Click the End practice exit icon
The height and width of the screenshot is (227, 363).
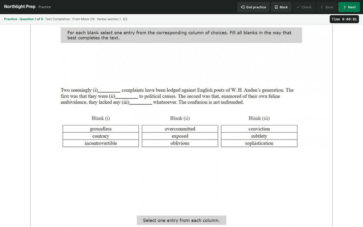coord(243,7)
